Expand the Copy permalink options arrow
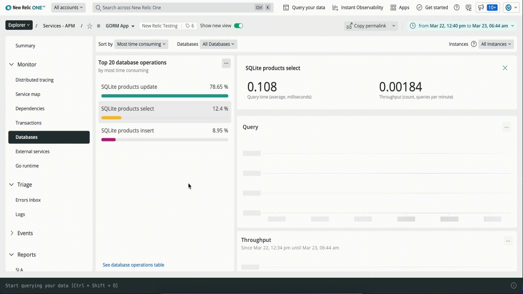The width and height of the screenshot is (523, 294). [393, 26]
